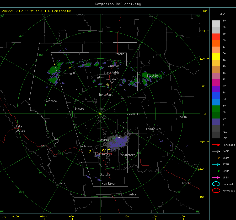Screen dimensions: 236x220
Task: Click the white plus marker west of Hanna
Action: pyautogui.click(x=148, y=105)
